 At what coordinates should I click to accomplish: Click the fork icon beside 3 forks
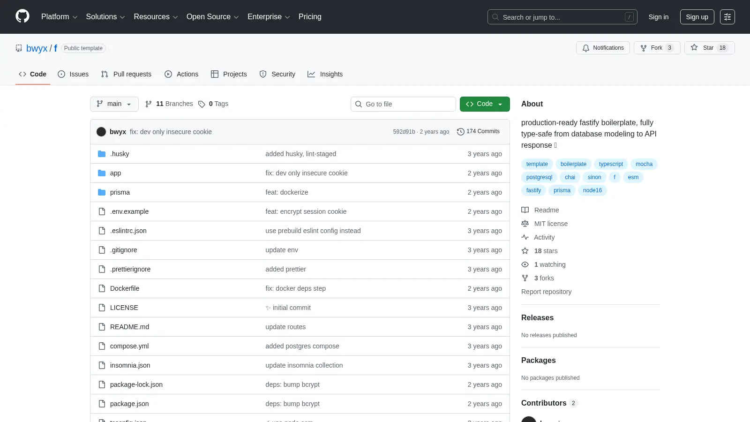point(525,278)
